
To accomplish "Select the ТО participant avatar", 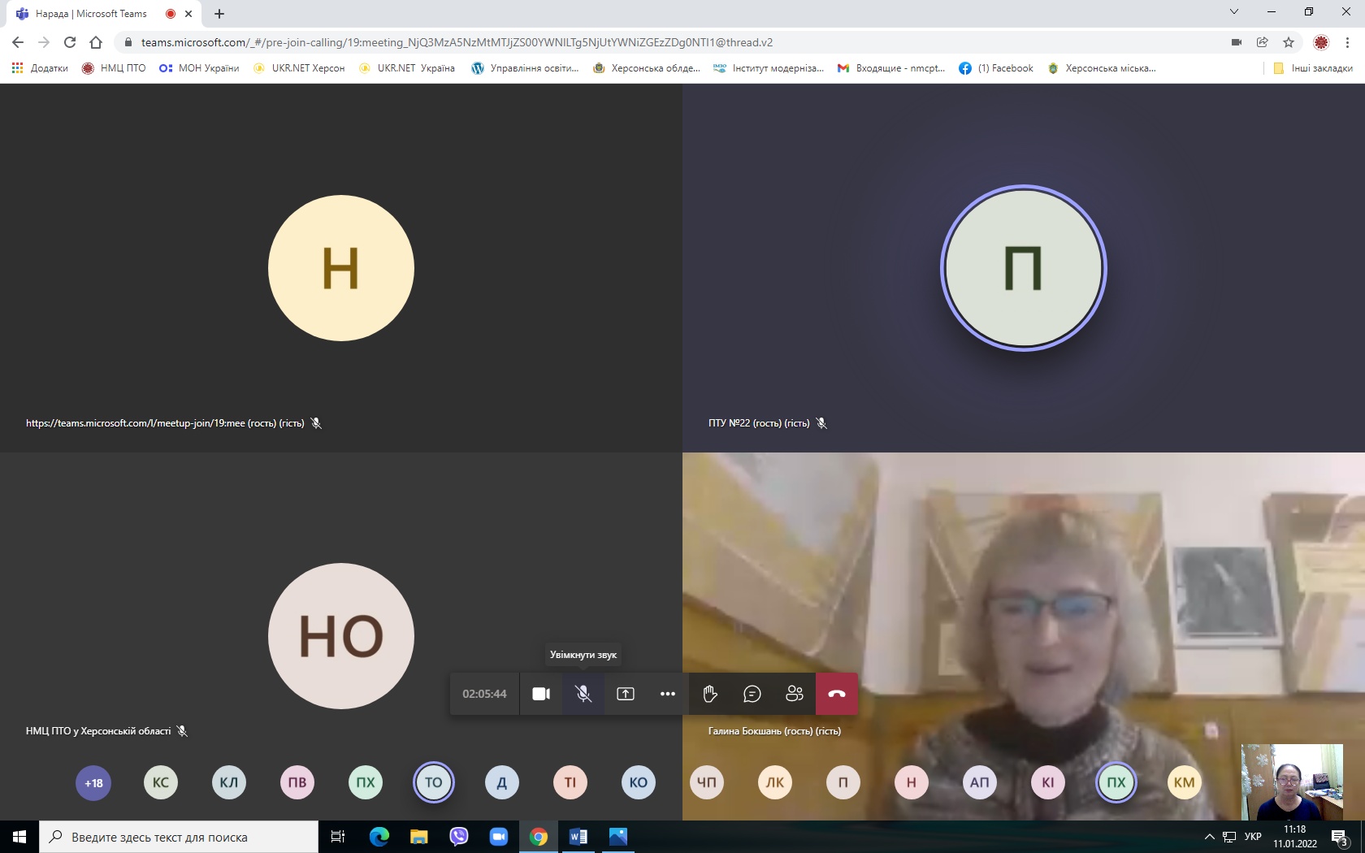I will click(x=434, y=783).
